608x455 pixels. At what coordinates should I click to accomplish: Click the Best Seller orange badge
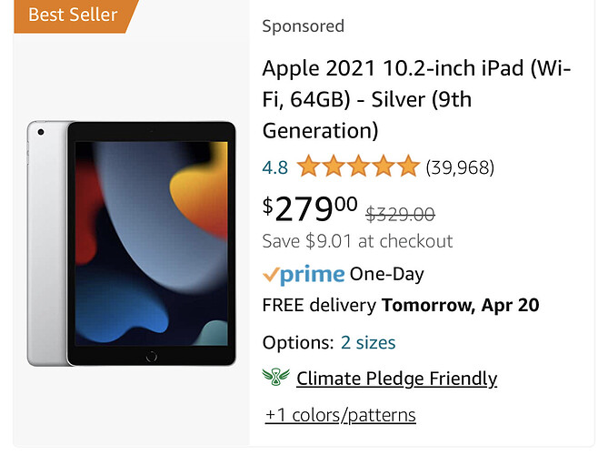click(75, 15)
